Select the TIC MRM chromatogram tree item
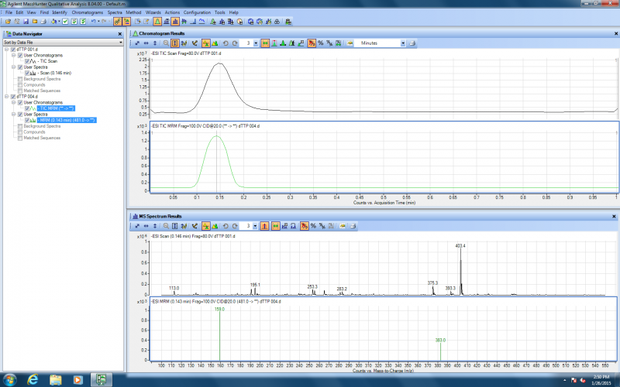The width and height of the screenshot is (620, 387). (x=56, y=108)
